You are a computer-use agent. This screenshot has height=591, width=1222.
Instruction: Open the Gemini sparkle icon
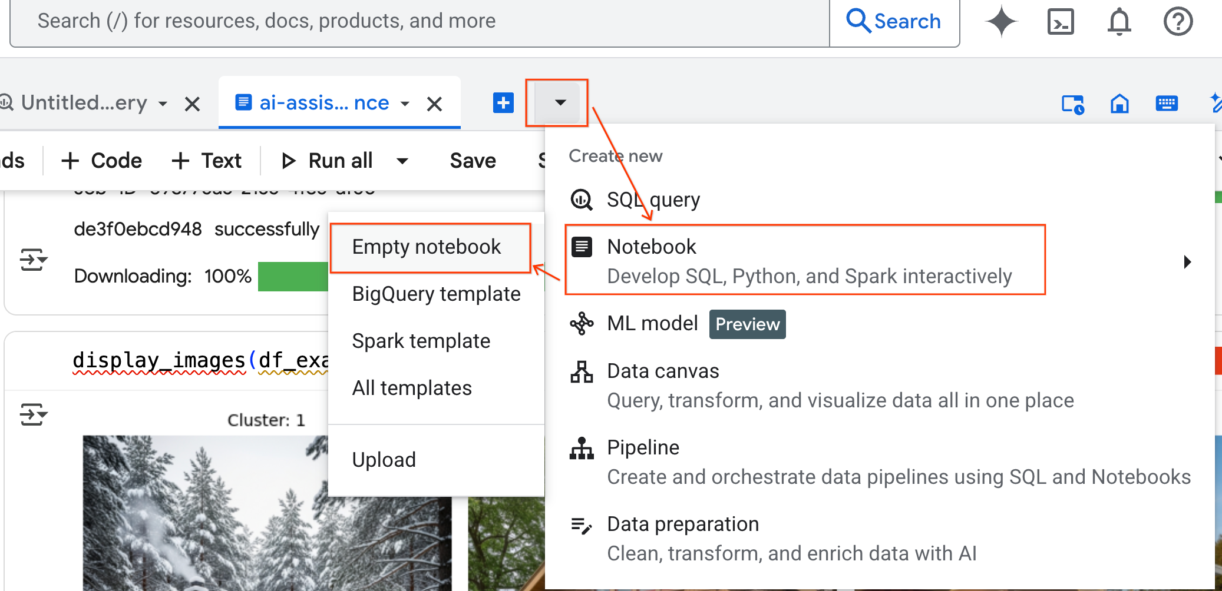pos(1000,21)
